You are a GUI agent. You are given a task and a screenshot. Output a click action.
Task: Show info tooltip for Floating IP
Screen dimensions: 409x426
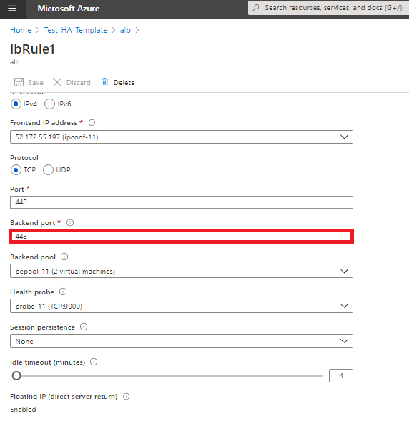[126, 397]
